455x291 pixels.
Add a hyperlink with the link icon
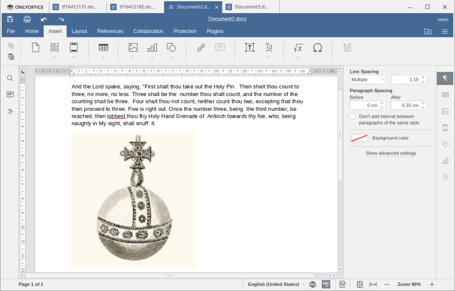pos(201,48)
